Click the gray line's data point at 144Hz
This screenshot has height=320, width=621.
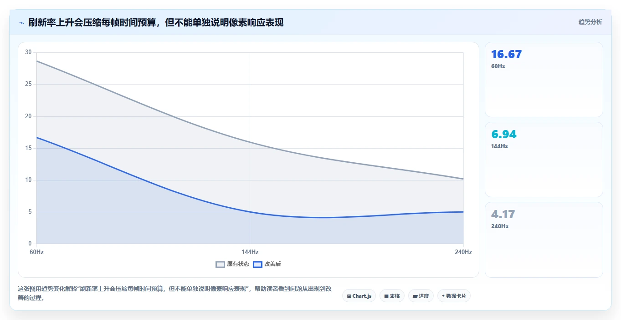click(250, 142)
